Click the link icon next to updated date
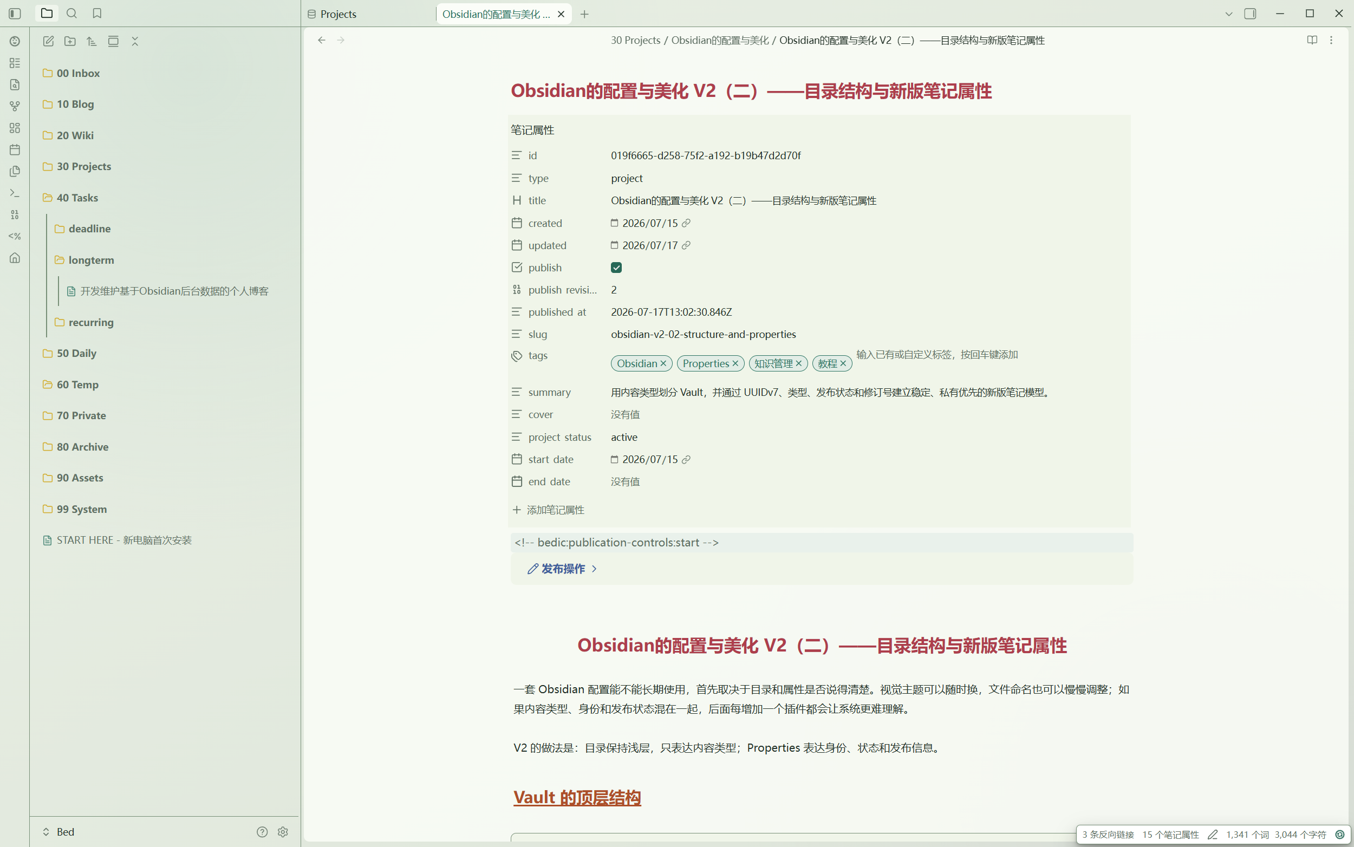Viewport: 1354px width, 847px height. 686,245
